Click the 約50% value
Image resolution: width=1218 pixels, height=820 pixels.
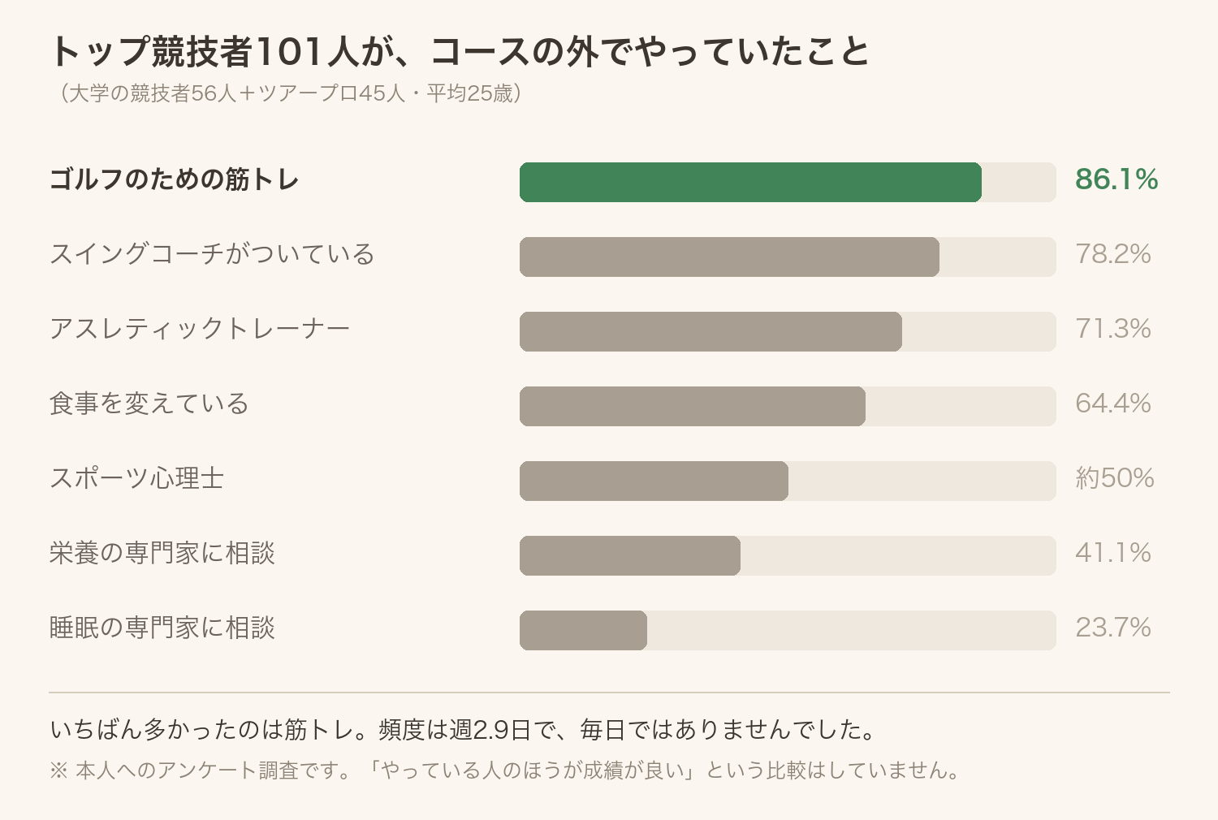(1115, 478)
